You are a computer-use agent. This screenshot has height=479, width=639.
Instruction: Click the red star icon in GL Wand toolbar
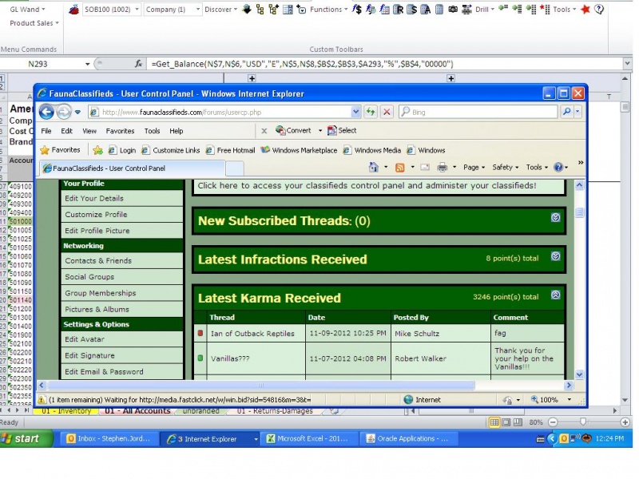585,9
